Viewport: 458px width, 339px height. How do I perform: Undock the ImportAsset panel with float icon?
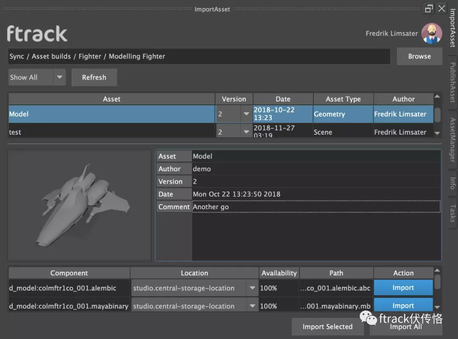pos(429,8)
